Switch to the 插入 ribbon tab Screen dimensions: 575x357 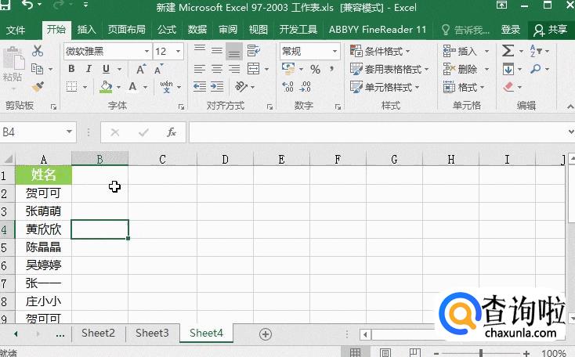pos(86,30)
